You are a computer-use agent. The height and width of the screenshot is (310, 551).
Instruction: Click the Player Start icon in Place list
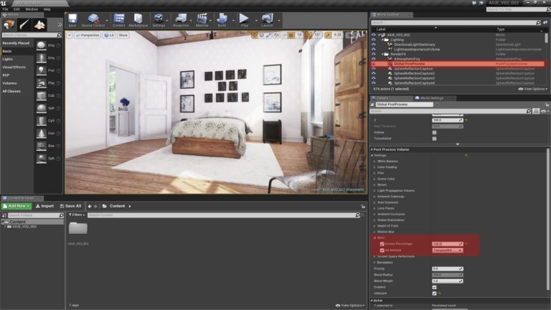41,83
